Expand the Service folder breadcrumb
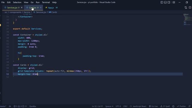192x108 pixels. pos(27,12)
